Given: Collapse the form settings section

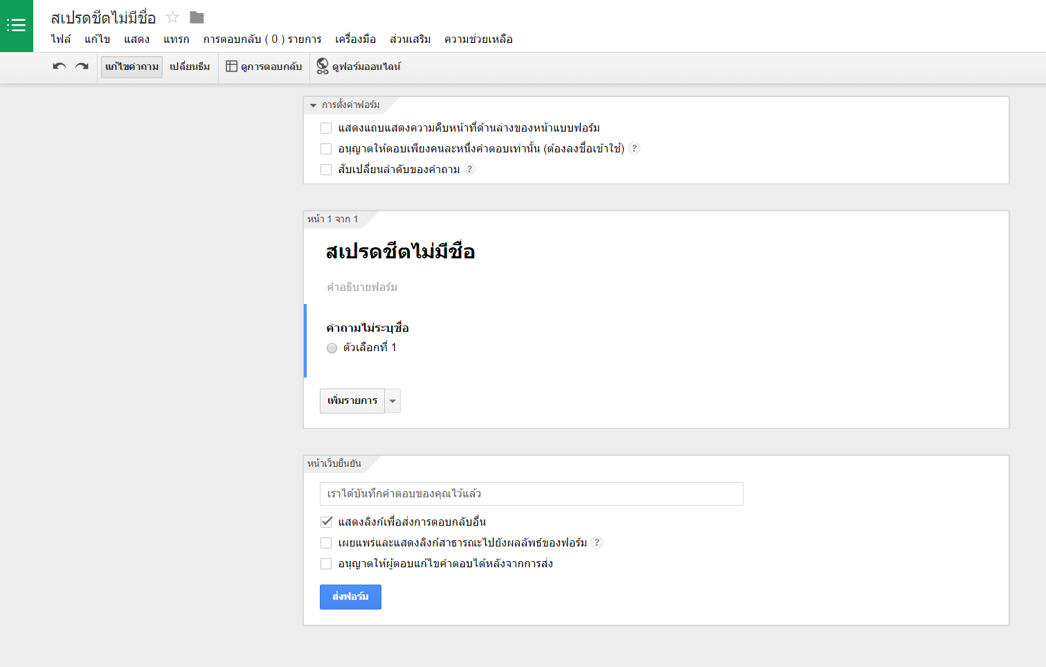Looking at the screenshot, I should (314, 105).
